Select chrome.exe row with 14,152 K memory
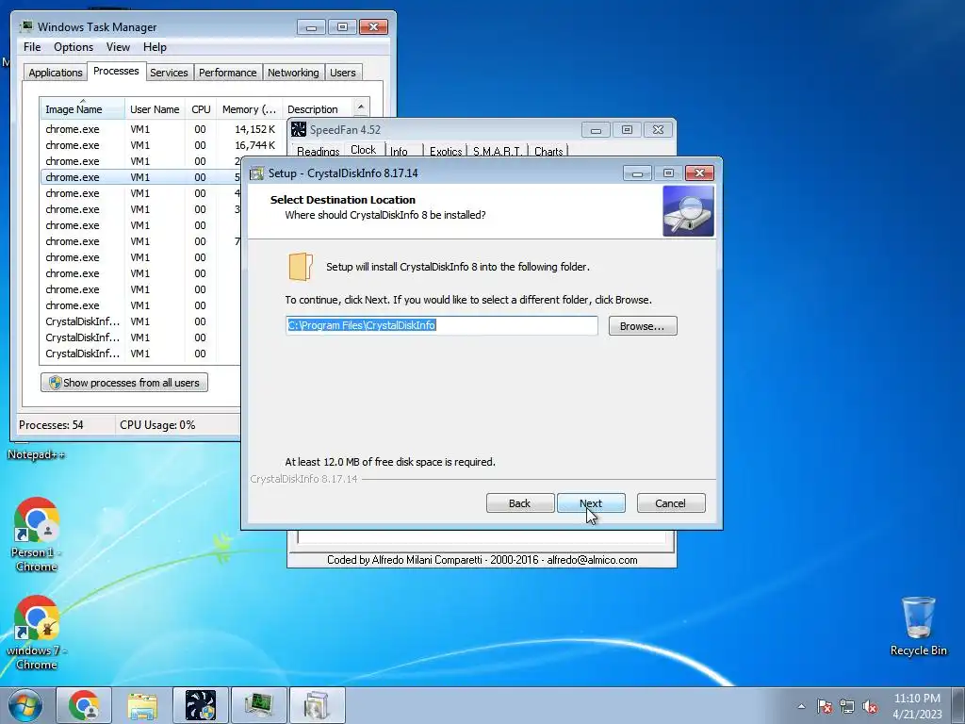This screenshot has width=965, height=724. [160, 129]
